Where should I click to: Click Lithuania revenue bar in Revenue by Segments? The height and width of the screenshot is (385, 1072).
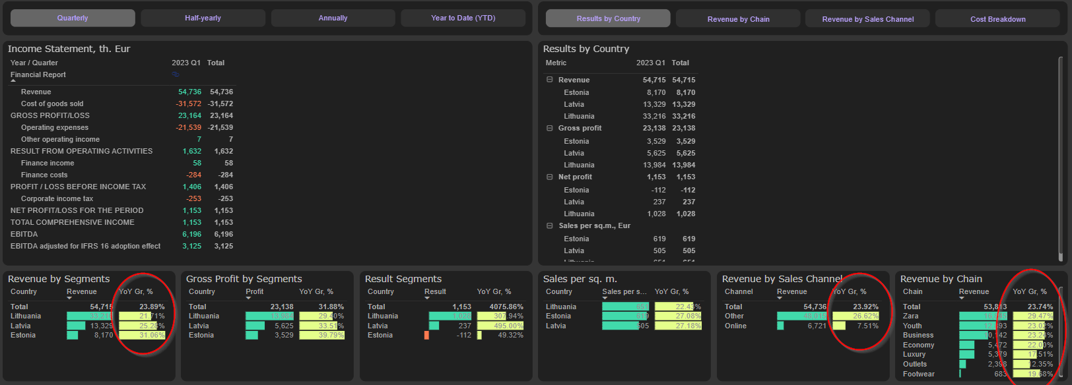pyautogui.click(x=90, y=316)
